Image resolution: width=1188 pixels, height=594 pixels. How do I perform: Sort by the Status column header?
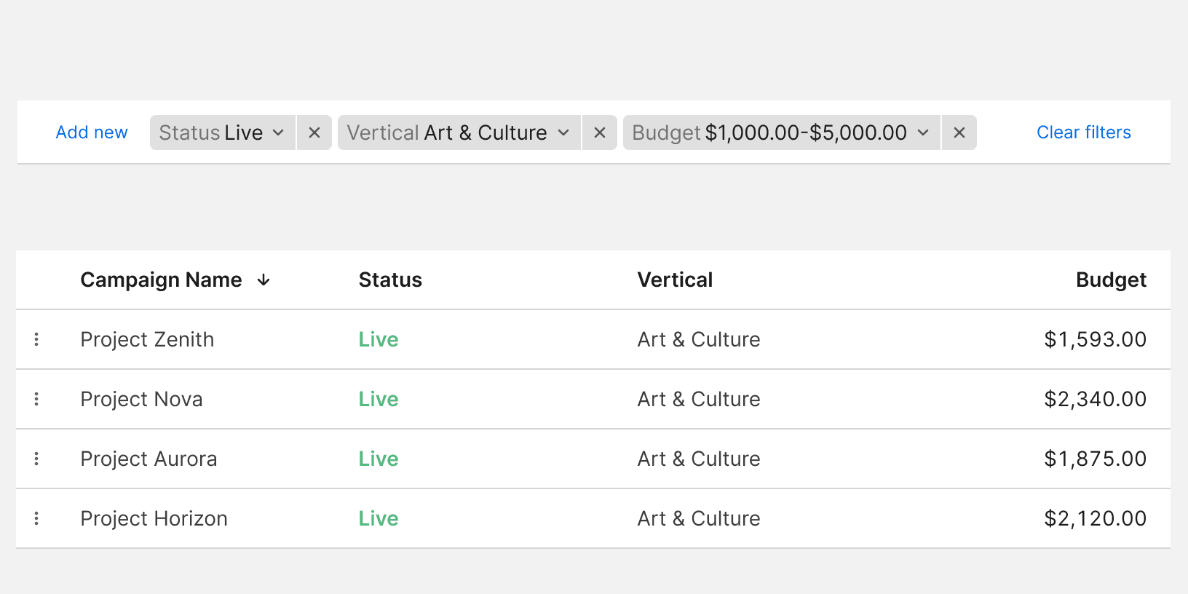tap(390, 280)
